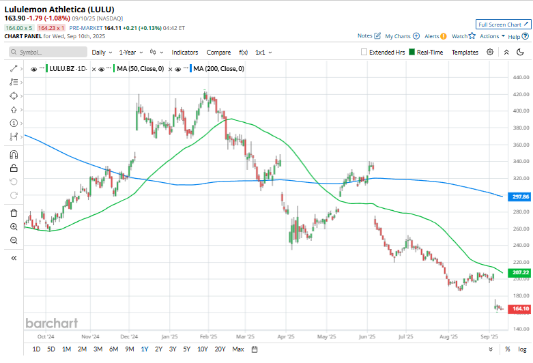533x363 pixels.
Task: Select the 6M range tab
Action: 113,349
